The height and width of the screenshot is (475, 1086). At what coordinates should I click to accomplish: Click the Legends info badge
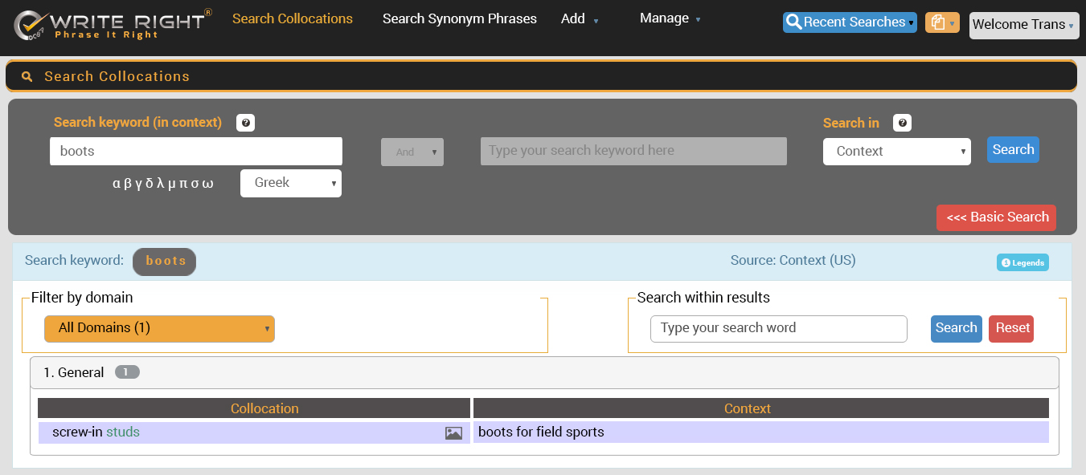coord(1022,262)
